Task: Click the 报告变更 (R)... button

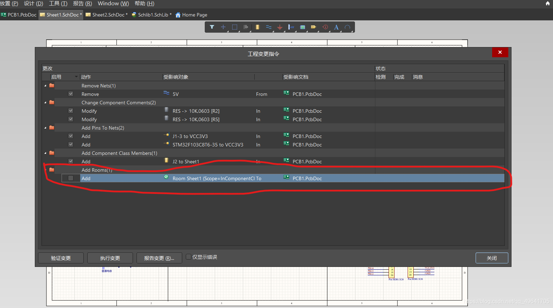Action: click(x=159, y=258)
